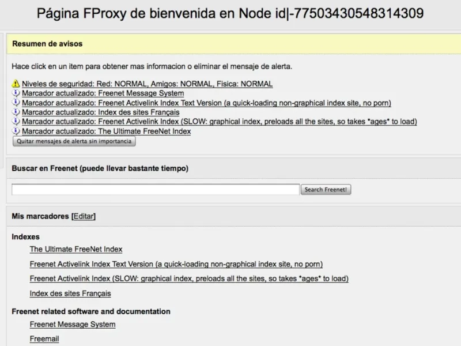Click info icon beside Index des sites Français alert
461x346 pixels.
click(16, 112)
